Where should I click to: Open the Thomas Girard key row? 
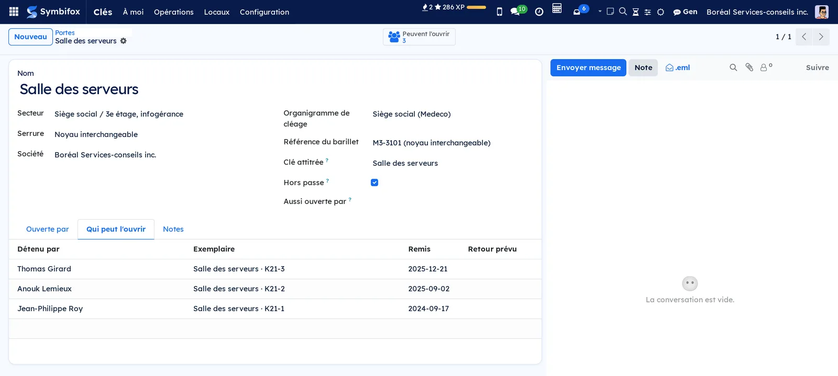pyautogui.click(x=275, y=269)
